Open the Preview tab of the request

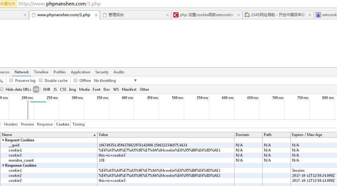tap(27, 124)
